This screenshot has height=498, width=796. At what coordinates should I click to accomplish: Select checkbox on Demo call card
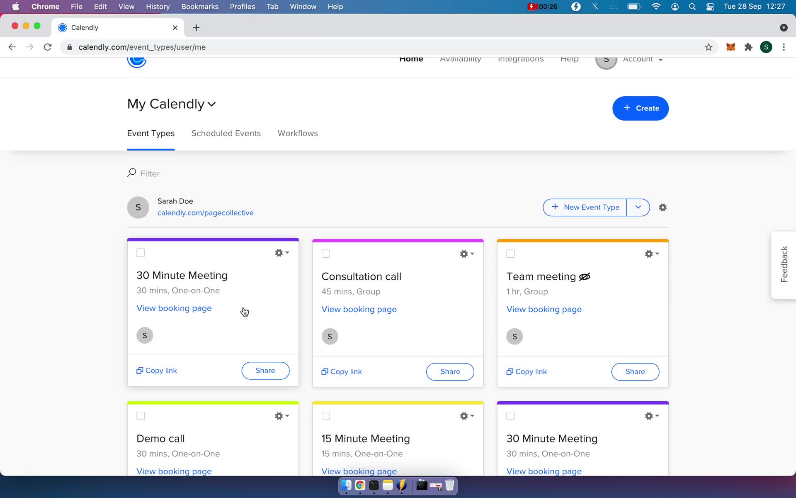pyautogui.click(x=141, y=416)
